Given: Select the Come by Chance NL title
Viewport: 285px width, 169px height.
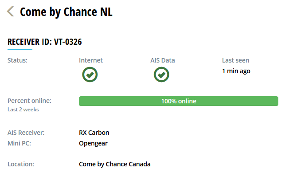Looking at the screenshot, I should coord(66,12).
